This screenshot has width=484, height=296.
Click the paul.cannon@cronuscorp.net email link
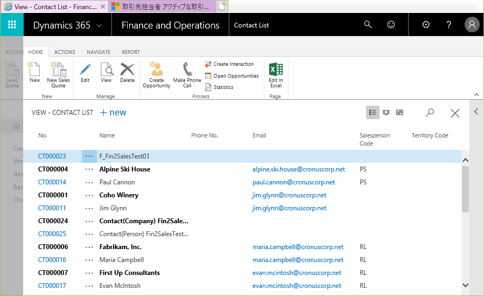(293, 182)
